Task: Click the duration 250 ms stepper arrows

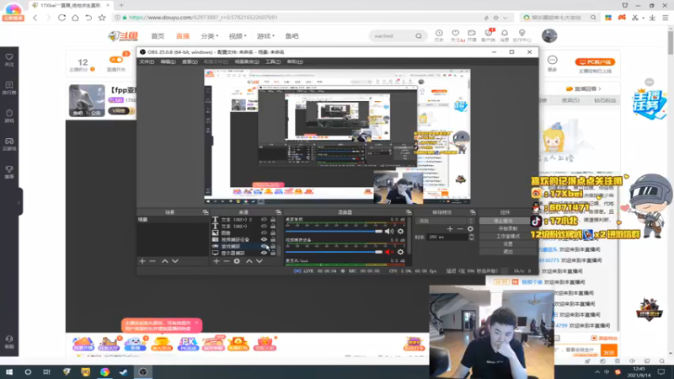Action: coord(471,237)
